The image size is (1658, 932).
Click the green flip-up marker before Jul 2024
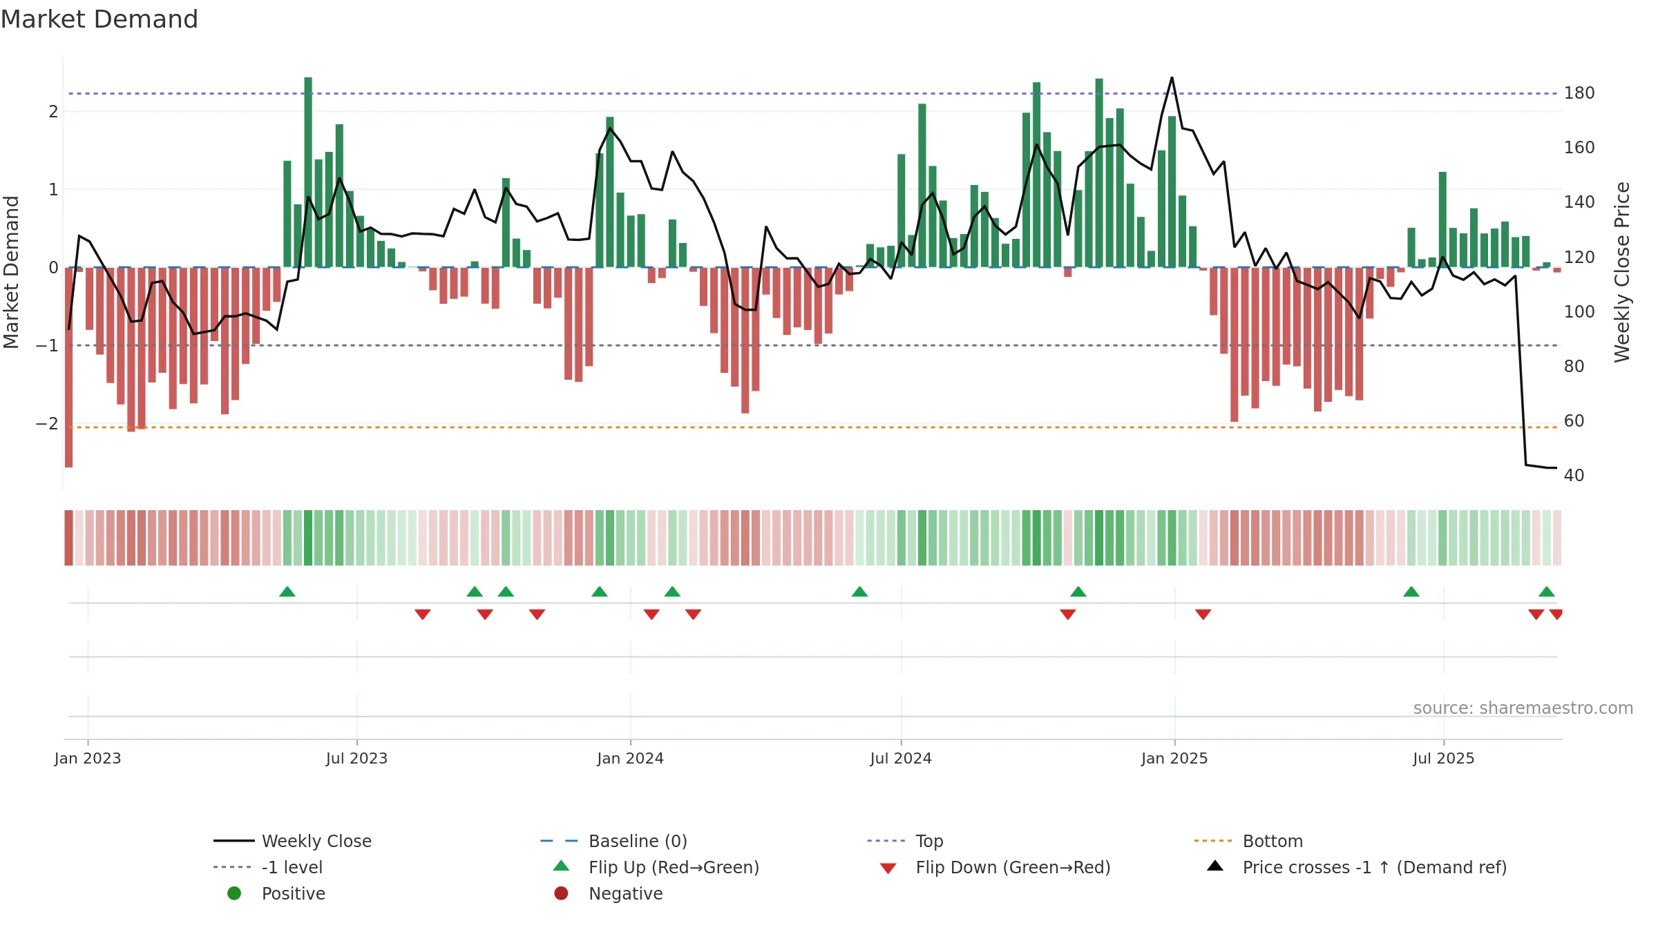(x=859, y=592)
